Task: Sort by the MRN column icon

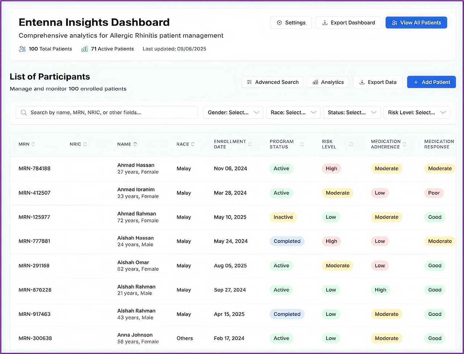Action: (33, 144)
